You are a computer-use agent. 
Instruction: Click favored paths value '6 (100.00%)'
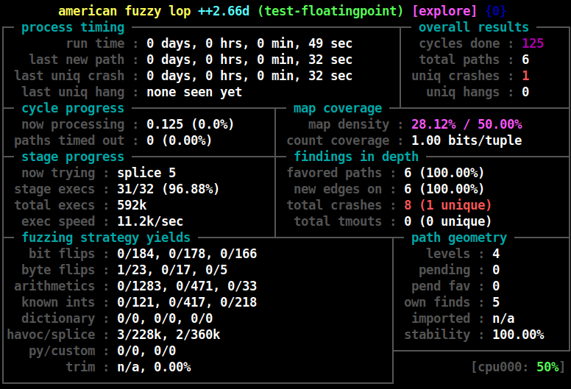(444, 173)
